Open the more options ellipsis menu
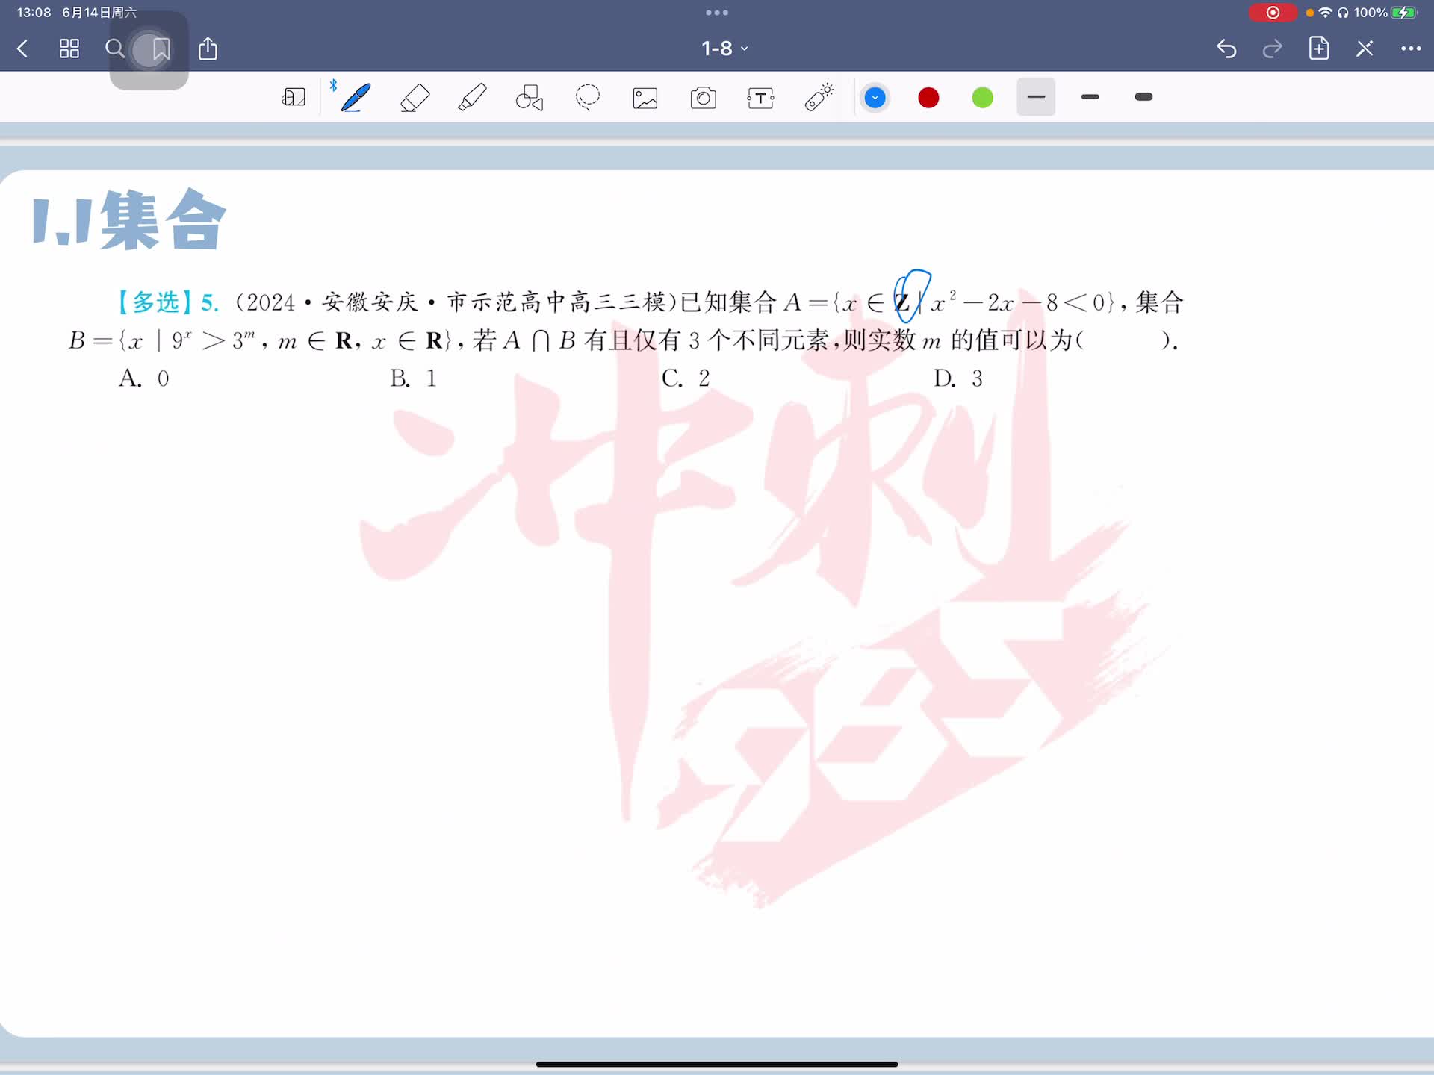 coord(1410,49)
